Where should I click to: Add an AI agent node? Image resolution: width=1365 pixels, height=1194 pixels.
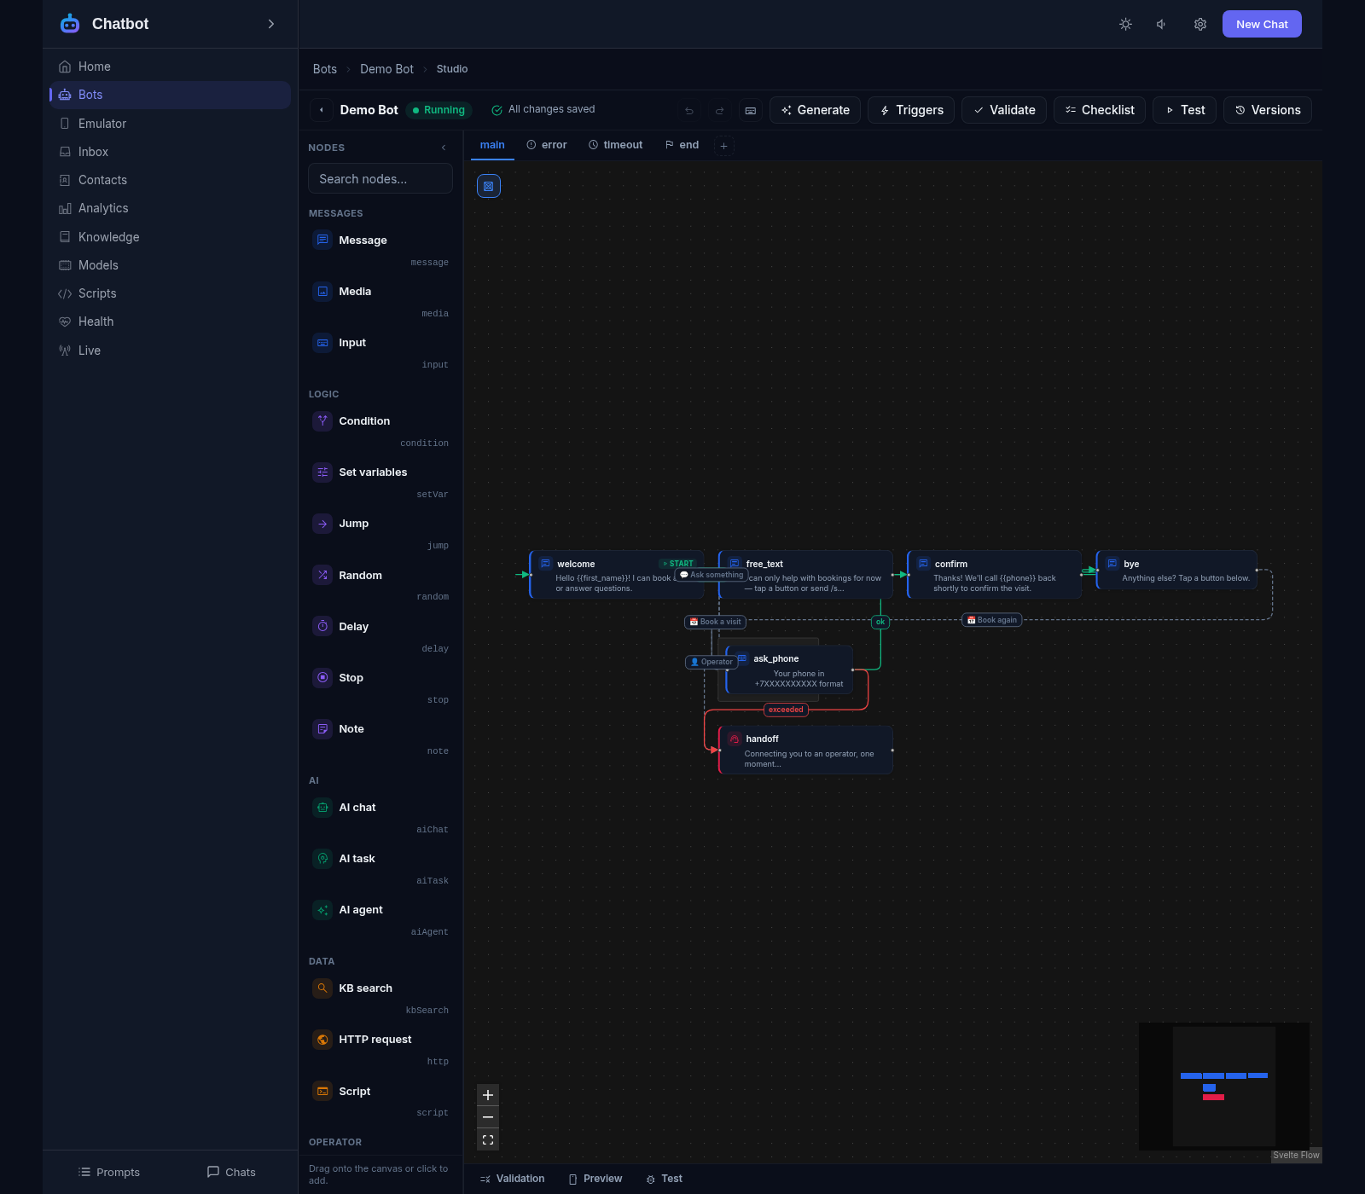(380, 919)
